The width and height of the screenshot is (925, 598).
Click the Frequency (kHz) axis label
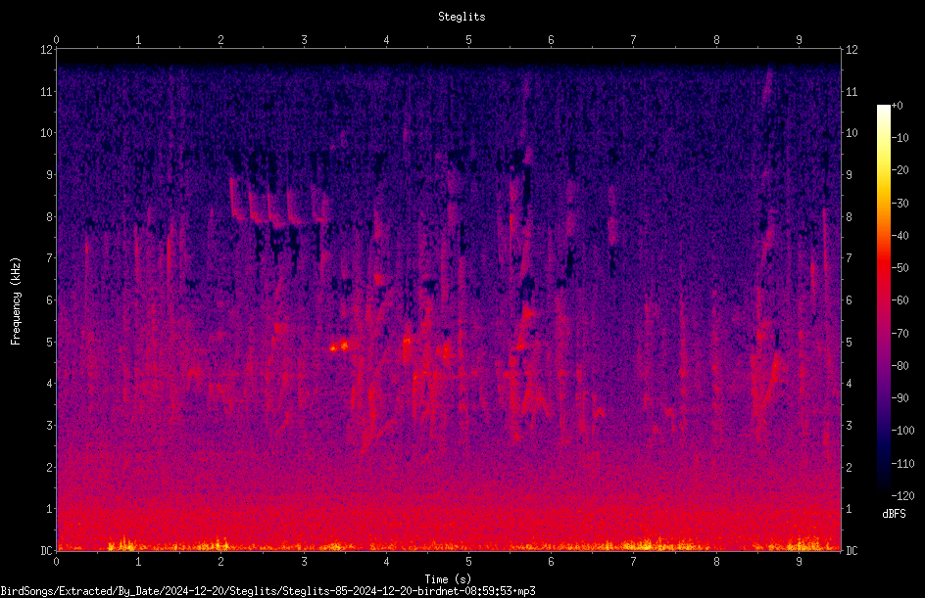(16, 301)
